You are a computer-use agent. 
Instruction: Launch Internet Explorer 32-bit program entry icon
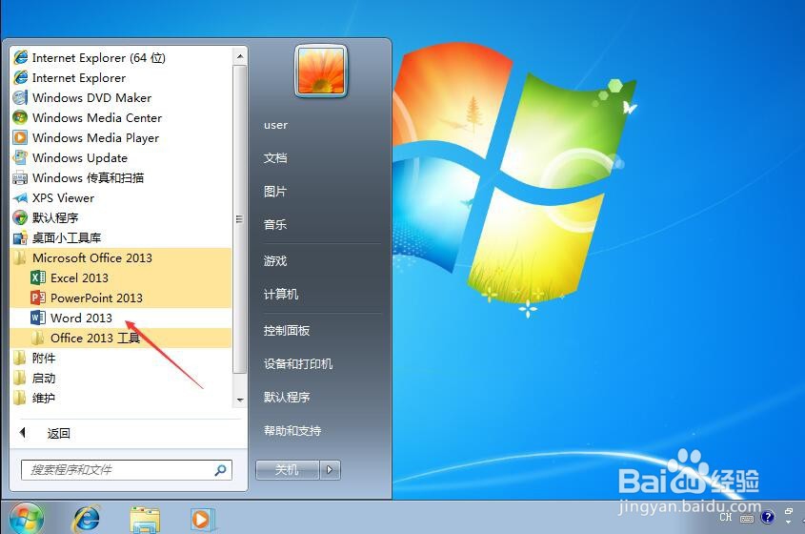(x=21, y=77)
